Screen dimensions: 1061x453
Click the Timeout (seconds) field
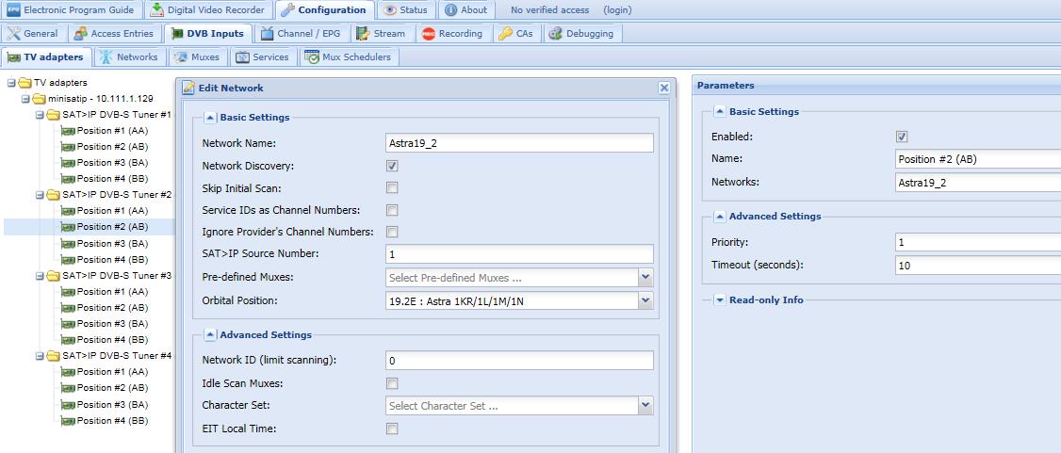coord(978,265)
